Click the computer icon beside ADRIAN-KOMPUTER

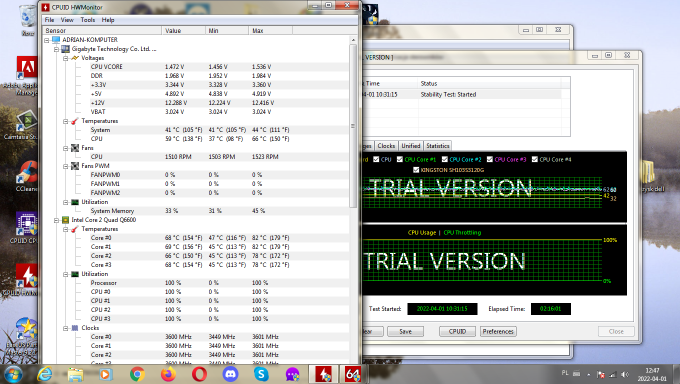(55, 40)
